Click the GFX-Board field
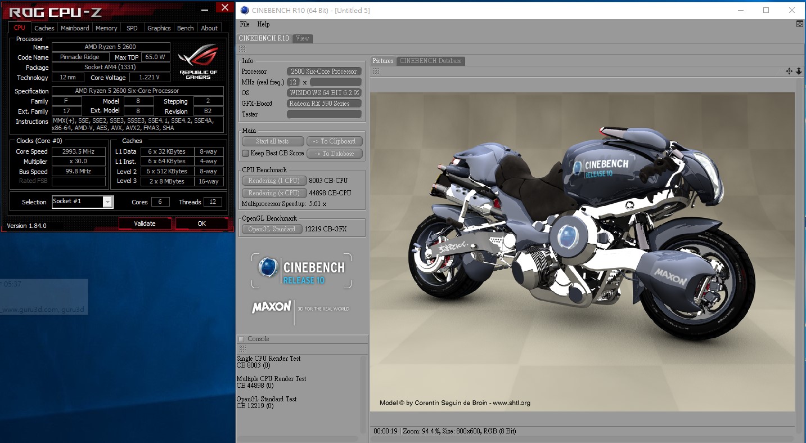The height and width of the screenshot is (443, 806). click(324, 104)
